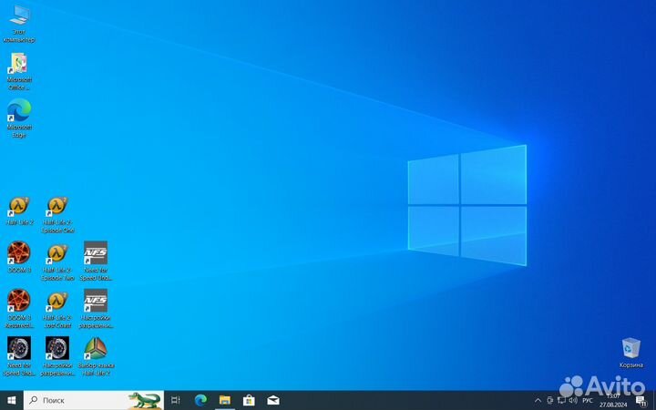Select the Microsoft Edge desktop shortcut
656x410 pixels.
19,118
